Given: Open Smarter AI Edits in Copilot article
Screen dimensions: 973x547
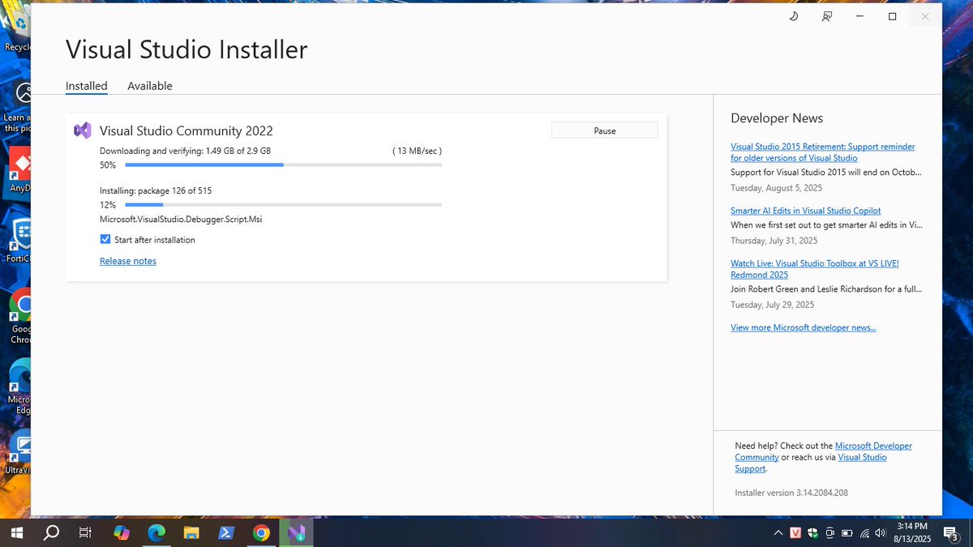Looking at the screenshot, I should (x=805, y=211).
